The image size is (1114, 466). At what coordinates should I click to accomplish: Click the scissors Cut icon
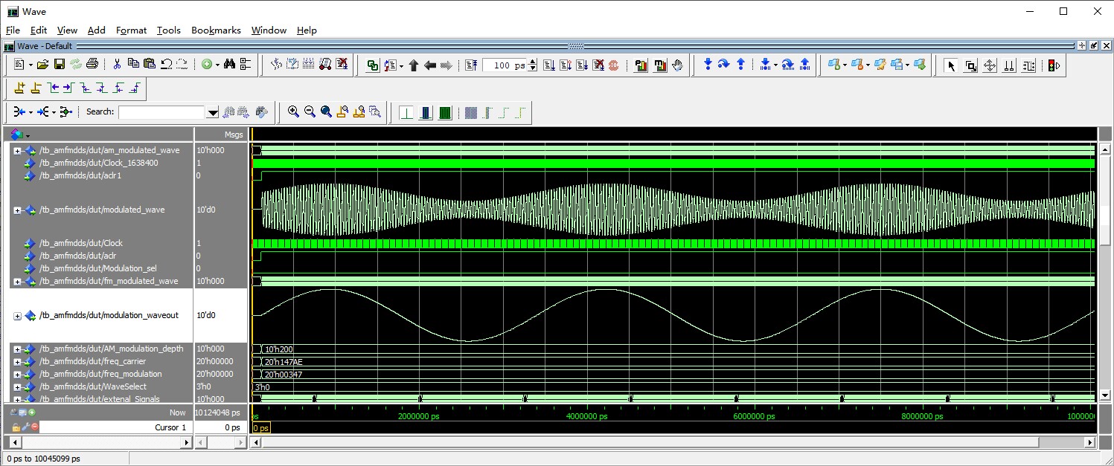(117, 65)
